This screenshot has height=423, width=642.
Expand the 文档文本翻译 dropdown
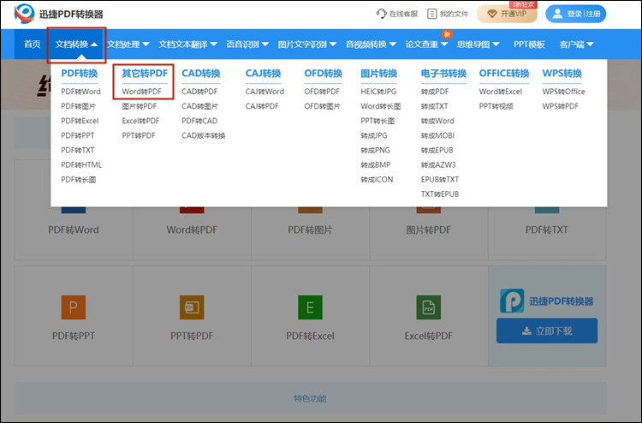[187, 45]
